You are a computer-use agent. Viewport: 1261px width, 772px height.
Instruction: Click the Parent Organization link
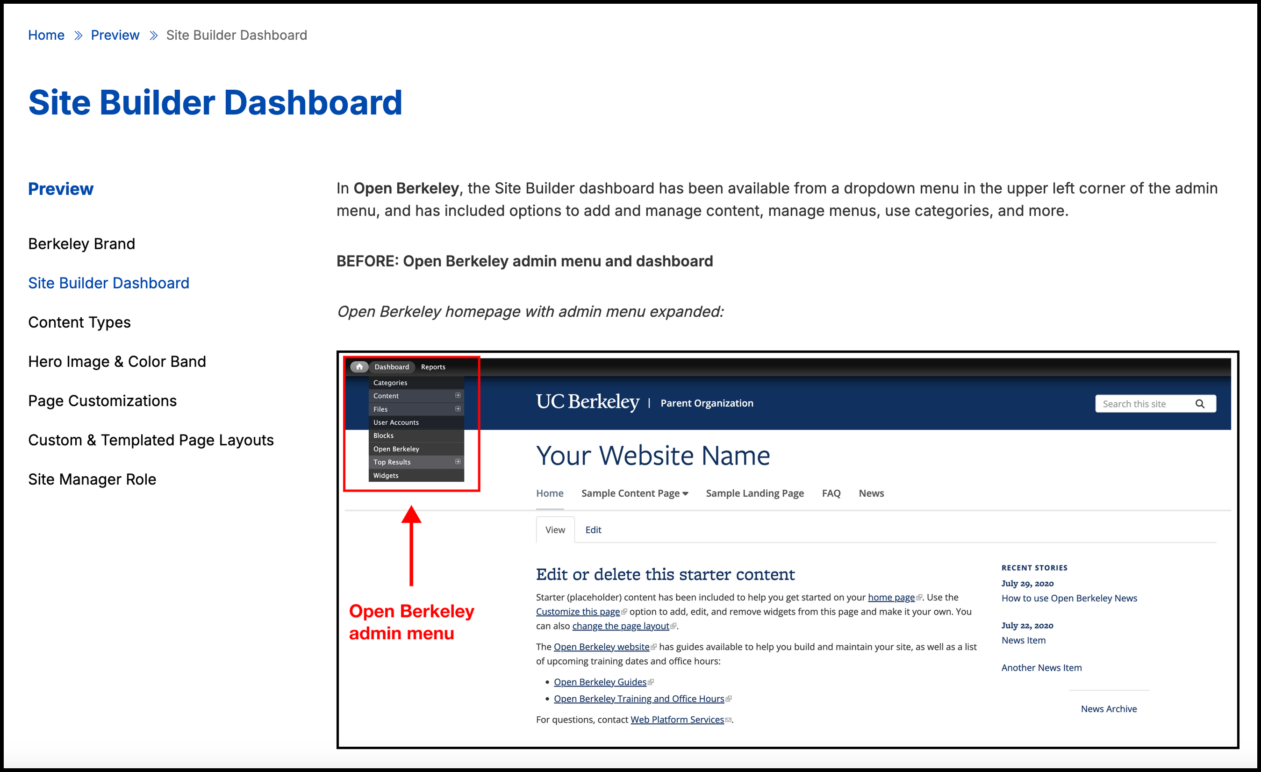tap(707, 403)
